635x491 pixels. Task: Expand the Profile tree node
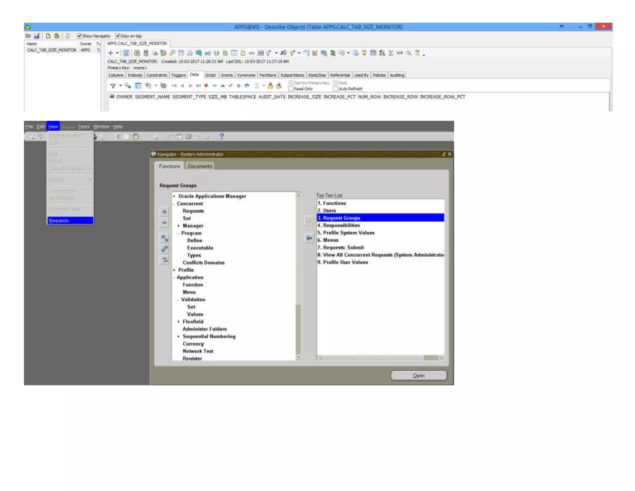point(174,270)
